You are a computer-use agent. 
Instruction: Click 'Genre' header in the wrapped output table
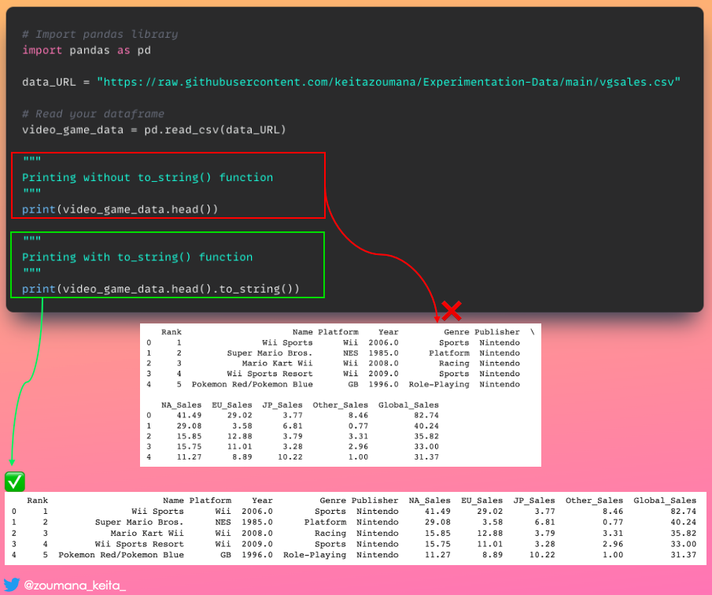click(456, 332)
